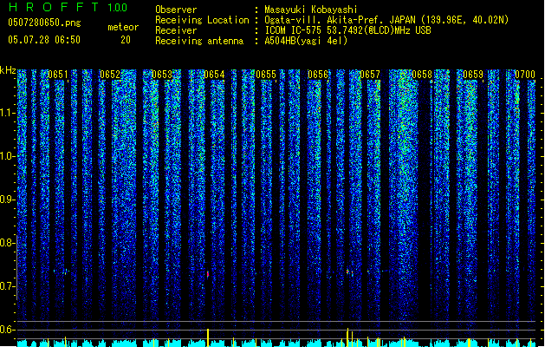545x347 pixels.
Task: Select the filename 0507280650.png
Action: coord(44,23)
